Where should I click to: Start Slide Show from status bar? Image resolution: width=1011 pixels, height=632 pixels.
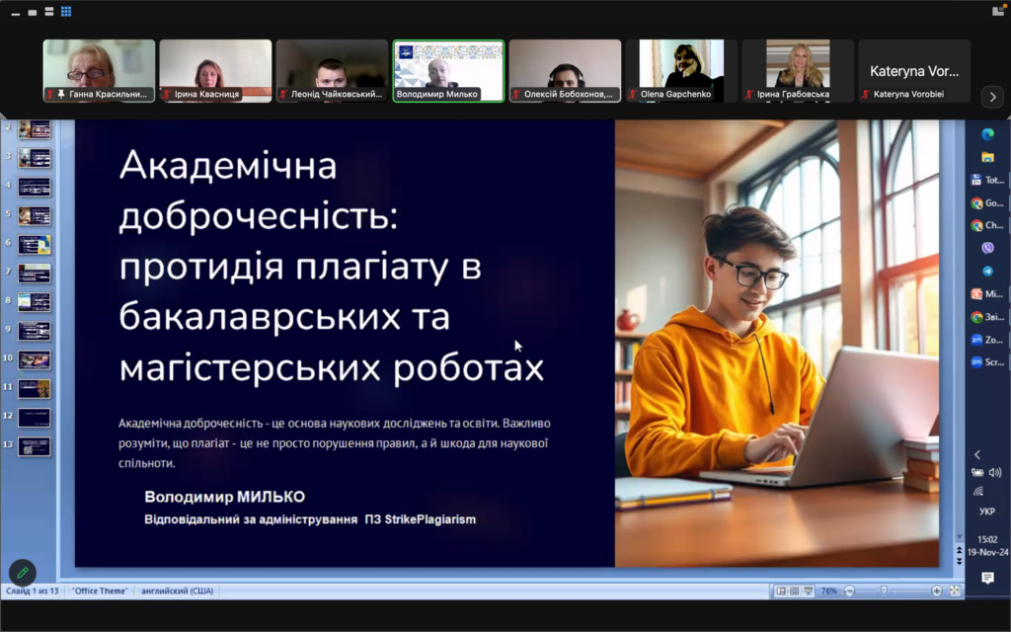pyautogui.click(x=809, y=591)
